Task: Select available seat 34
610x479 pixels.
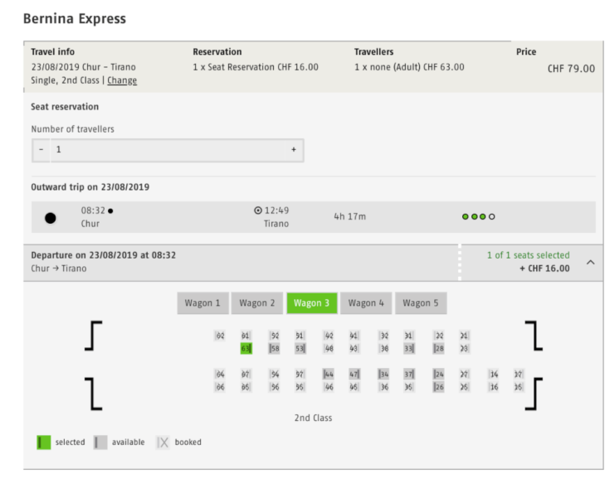Action: pos(383,375)
